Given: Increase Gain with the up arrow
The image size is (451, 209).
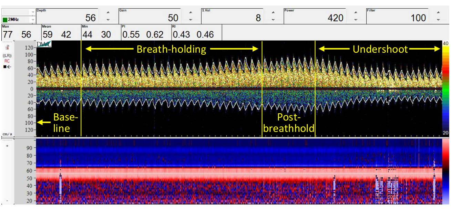Looking at the screenshot, I should pyautogui.click(x=191, y=13).
